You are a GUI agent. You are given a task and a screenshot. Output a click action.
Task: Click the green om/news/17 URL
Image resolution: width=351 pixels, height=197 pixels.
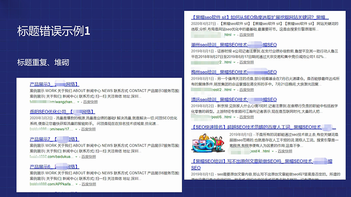51,130
